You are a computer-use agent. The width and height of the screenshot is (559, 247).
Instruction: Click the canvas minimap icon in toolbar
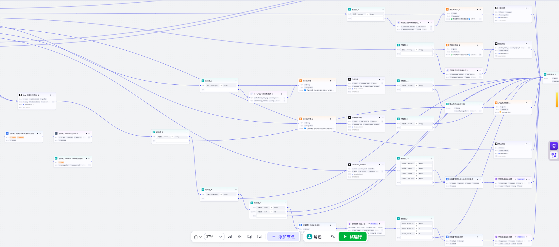pos(259,237)
